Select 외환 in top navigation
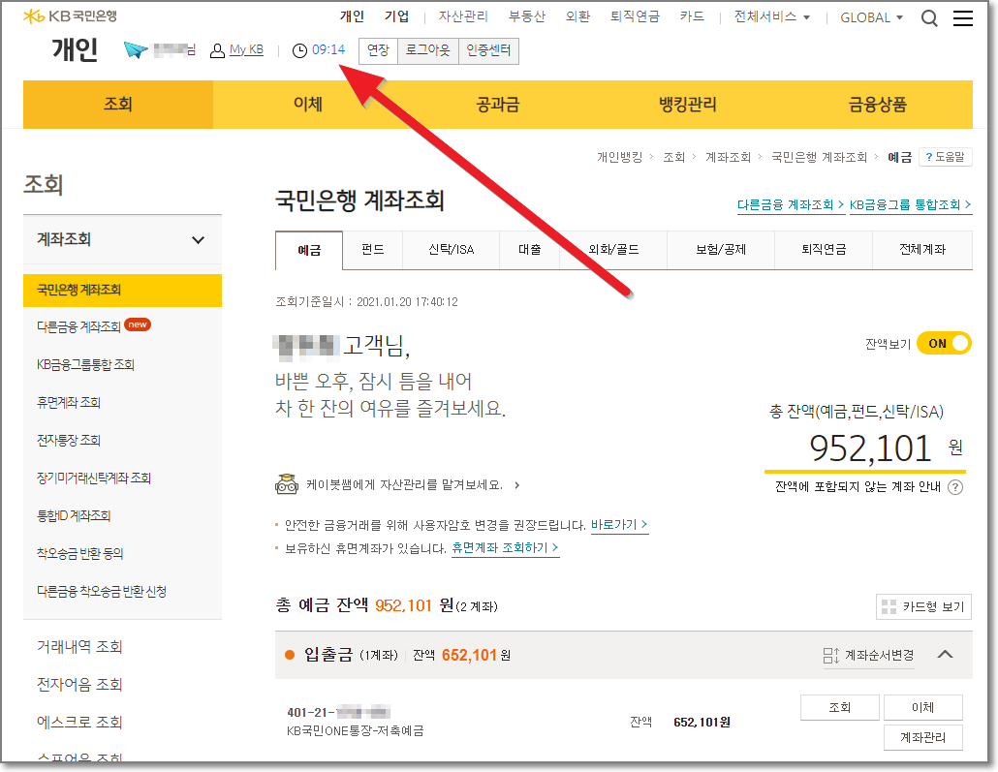Screen dimensions: 998x772 577,16
